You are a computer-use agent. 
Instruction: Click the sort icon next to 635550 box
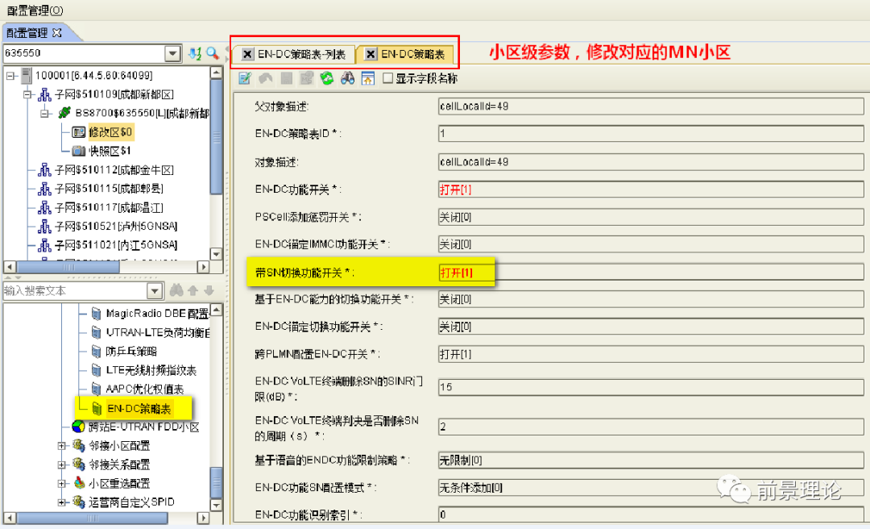tap(195, 53)
